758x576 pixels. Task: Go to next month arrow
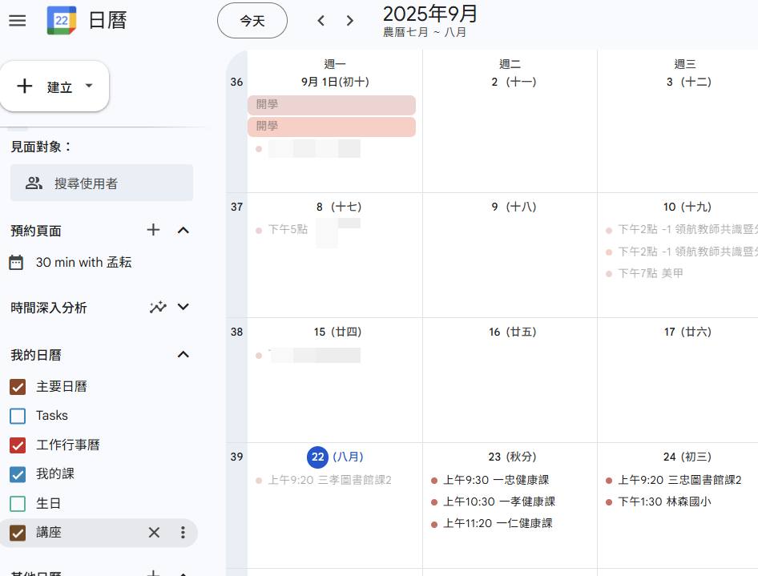(350, 21)
